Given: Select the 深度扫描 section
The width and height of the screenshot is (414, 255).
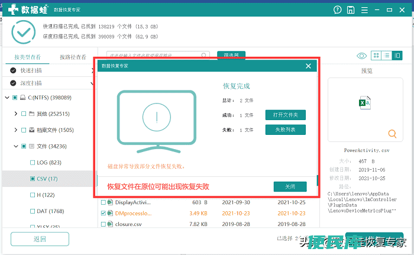Looking at the screenshot, I should tap(31, 83).
